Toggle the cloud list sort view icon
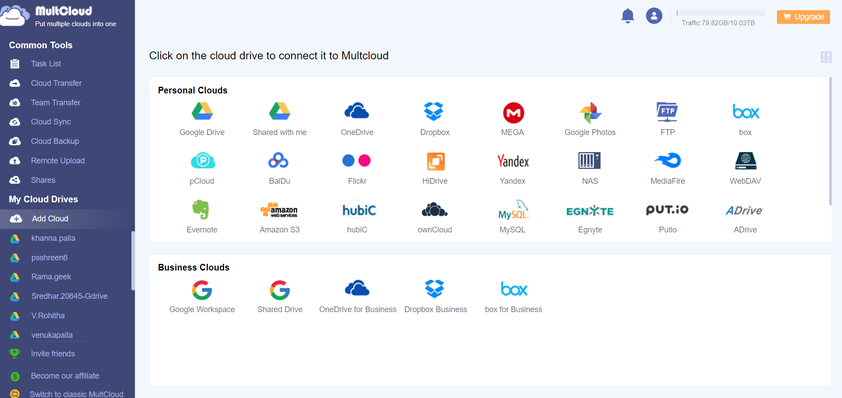Screen dimensions: 842x398 pos(826,57)
